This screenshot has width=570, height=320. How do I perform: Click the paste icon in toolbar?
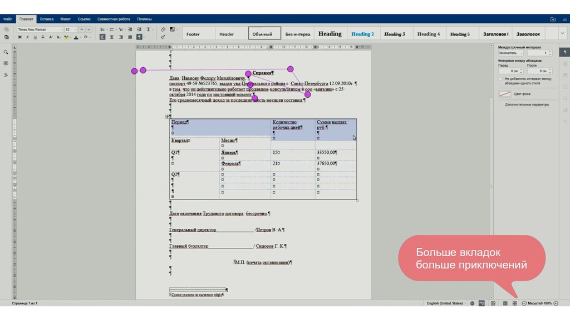(6, 37)
